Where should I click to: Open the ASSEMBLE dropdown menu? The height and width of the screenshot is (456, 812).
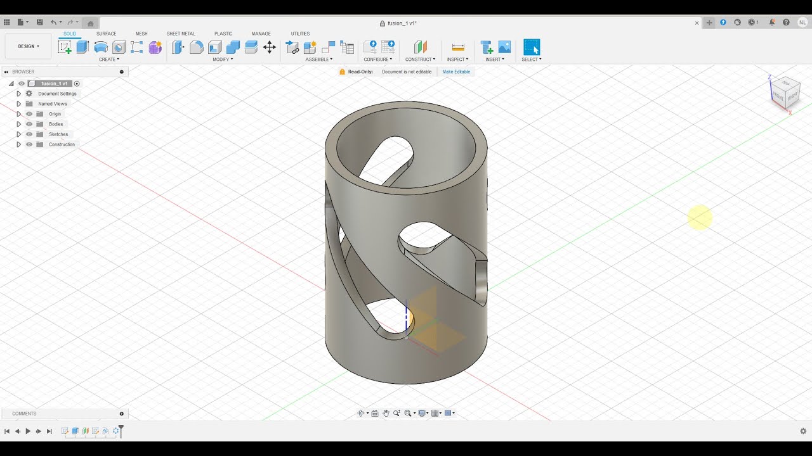(319, 60)
